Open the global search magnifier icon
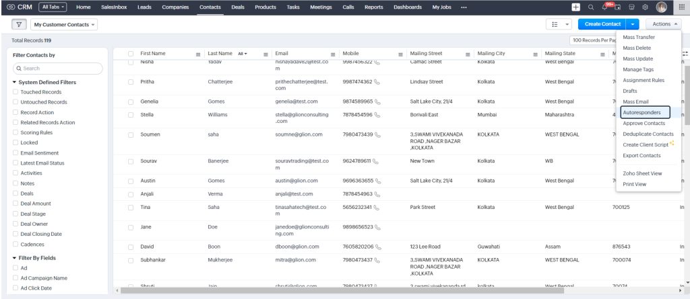690x299 pixels. point(591,7)
